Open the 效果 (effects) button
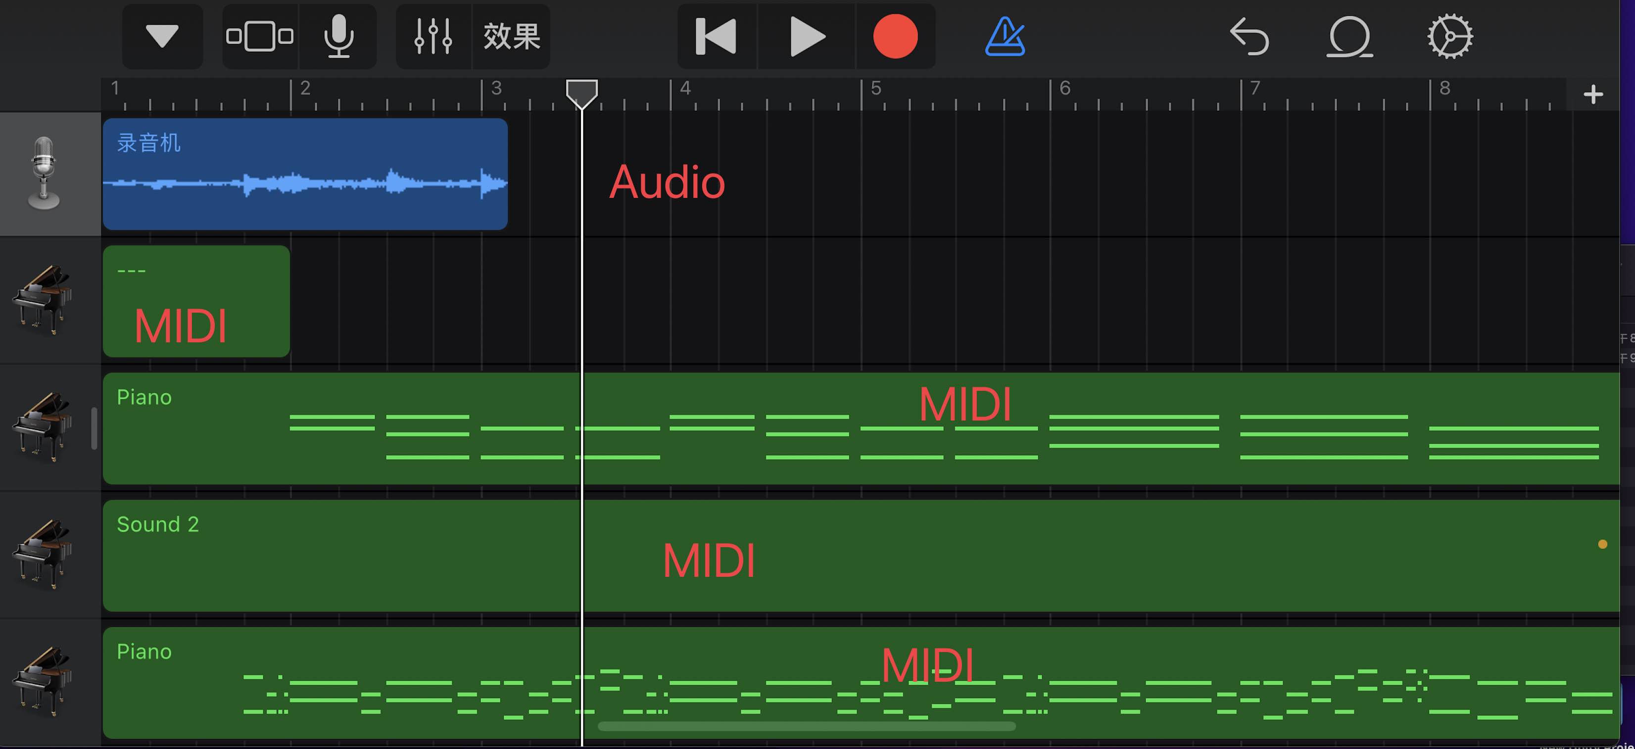 coord(512,36)
